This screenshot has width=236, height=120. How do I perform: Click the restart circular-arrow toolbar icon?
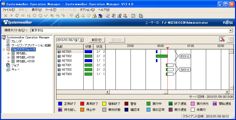[17, 16]
